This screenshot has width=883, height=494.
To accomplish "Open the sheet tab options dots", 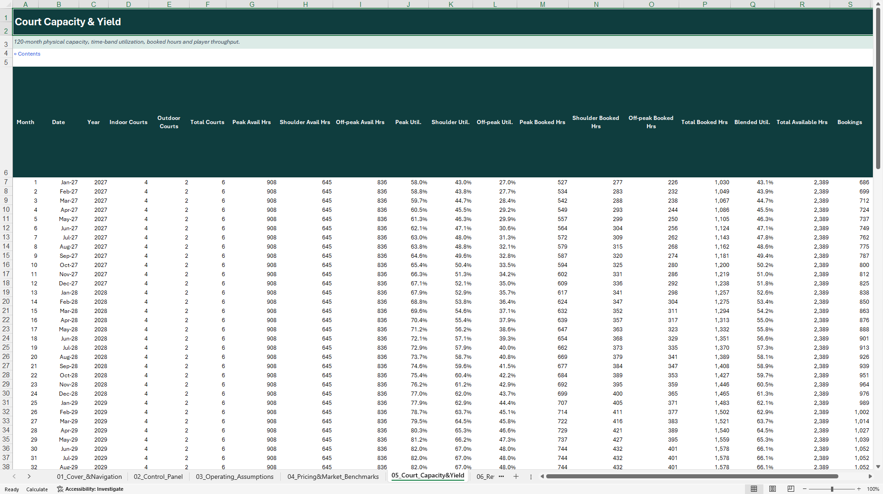I will [x=531, y=477].
